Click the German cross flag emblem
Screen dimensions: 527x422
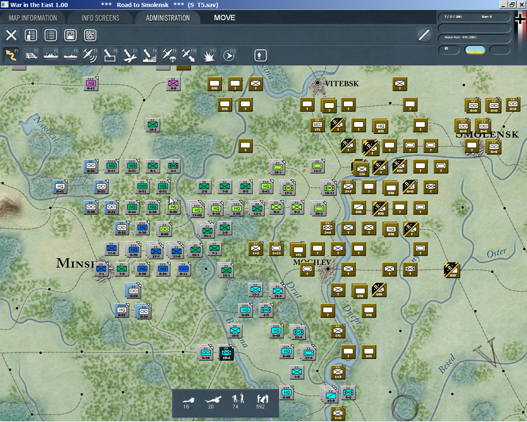[x=520, y=19]
